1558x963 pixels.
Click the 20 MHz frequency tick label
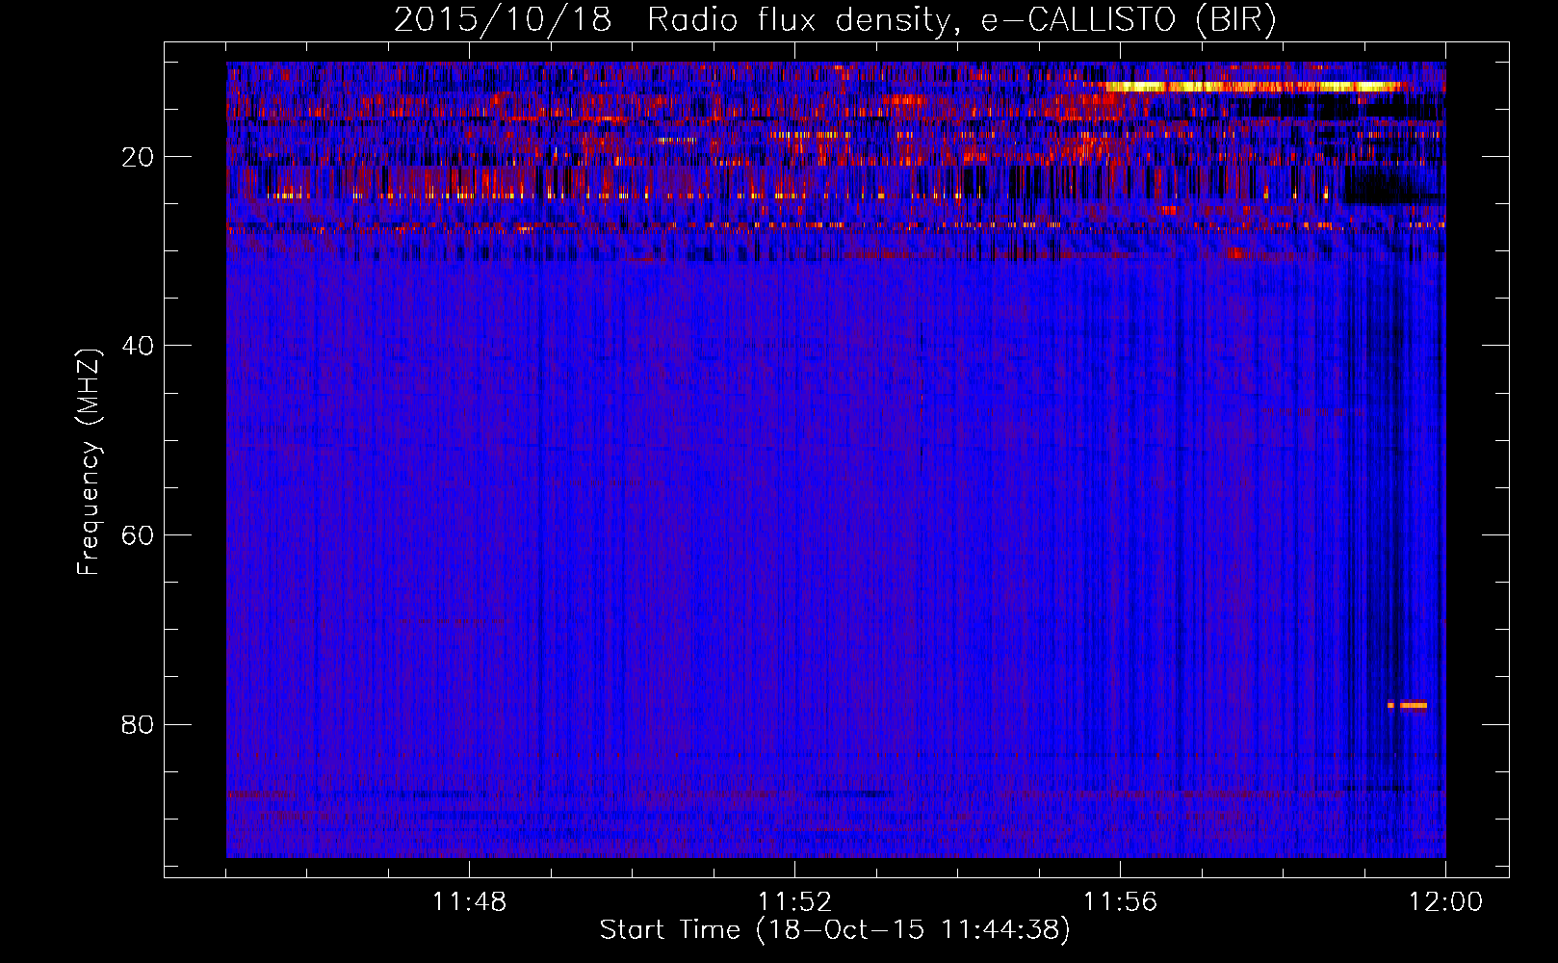138,157
